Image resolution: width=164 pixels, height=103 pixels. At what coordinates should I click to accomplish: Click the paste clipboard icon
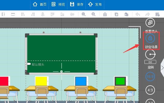tap(126, 14)
